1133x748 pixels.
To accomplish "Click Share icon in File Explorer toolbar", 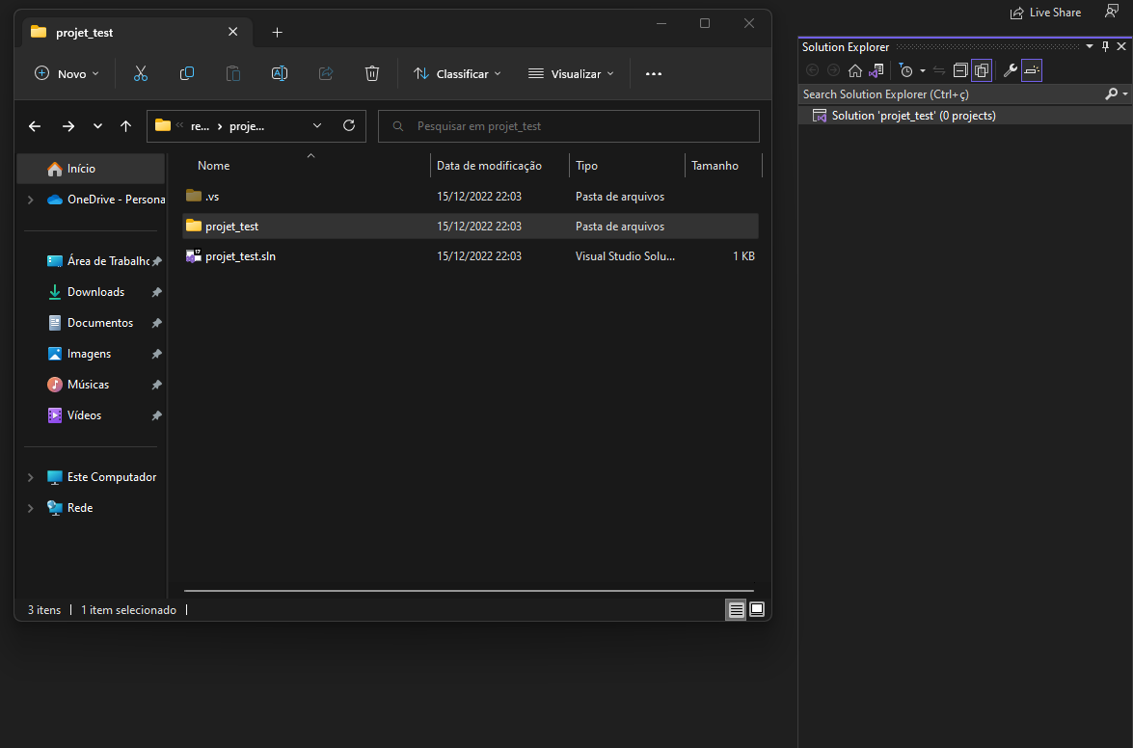I will 326,73.
